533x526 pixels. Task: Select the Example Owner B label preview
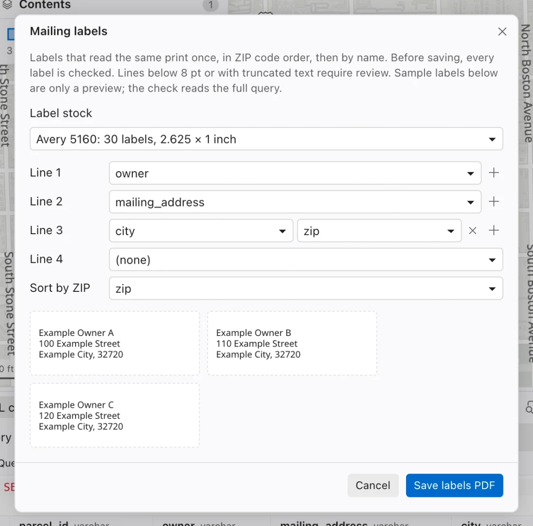coord(292,343)
